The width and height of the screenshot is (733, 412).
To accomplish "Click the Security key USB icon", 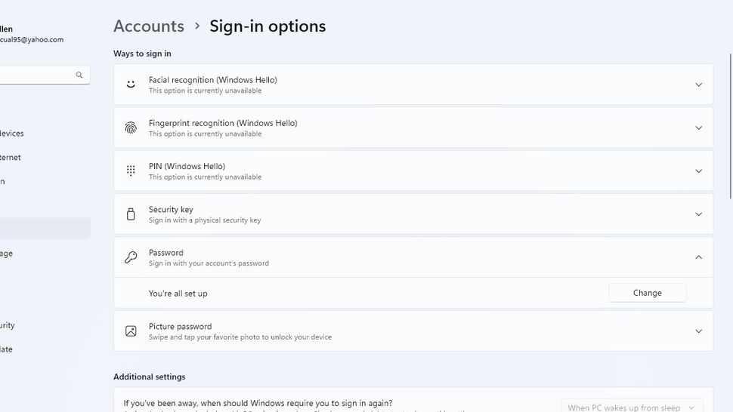I will 131,214.
